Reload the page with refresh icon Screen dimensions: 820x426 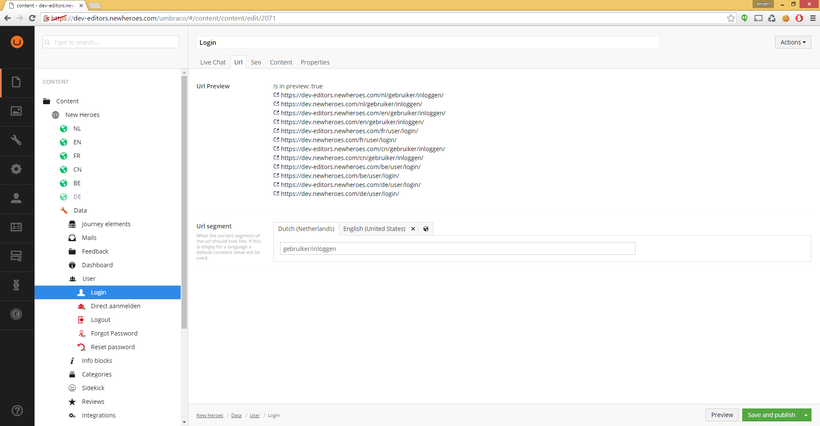[32, 18]
